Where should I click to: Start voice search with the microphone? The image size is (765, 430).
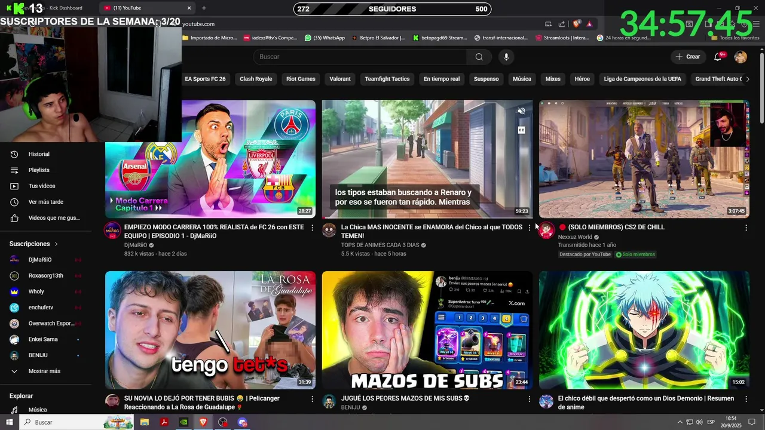pyautogui.click(x=506, y=57)
